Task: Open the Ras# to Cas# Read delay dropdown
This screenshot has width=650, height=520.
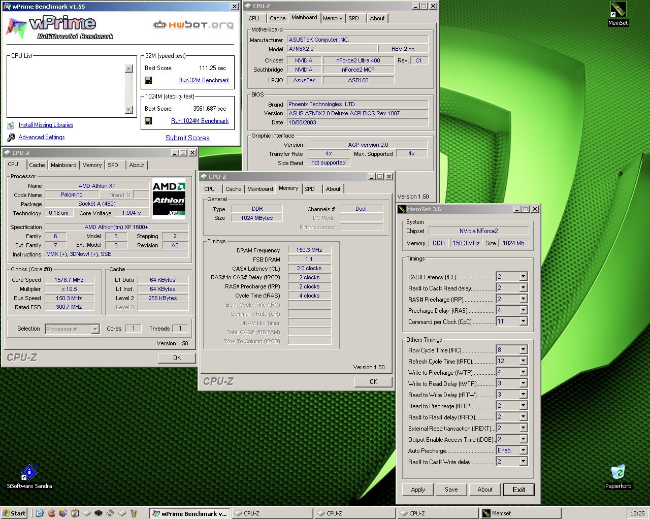Action: click(x=523, y=288)
